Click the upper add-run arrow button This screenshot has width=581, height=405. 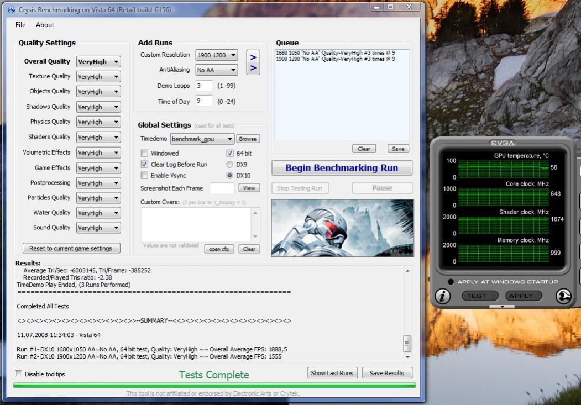253,57
